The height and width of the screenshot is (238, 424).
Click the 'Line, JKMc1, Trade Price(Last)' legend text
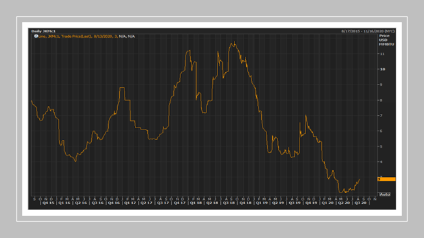pyautogui.click(x=65, y=36)
